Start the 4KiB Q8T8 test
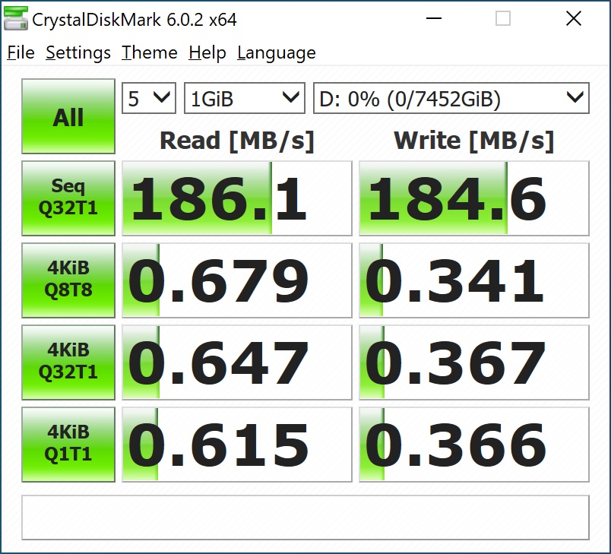Image resolution: width=611 pixels, height=554 pixels. [68, 280]
